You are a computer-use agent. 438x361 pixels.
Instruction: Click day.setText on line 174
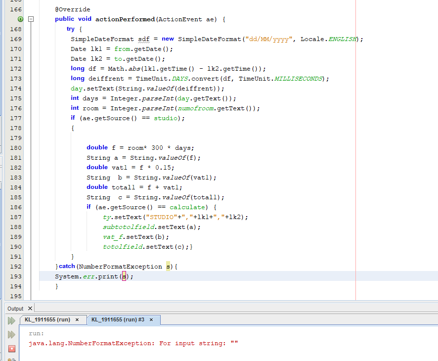pyautogui.click(x=92, y=89)
